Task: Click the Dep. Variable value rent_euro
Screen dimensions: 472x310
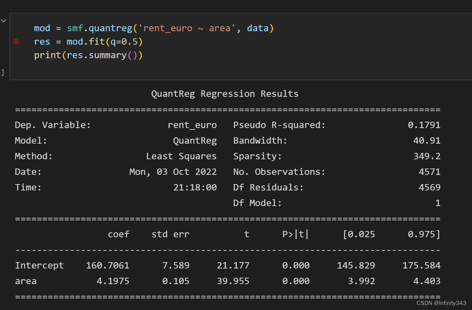Action: pos(192,125)
